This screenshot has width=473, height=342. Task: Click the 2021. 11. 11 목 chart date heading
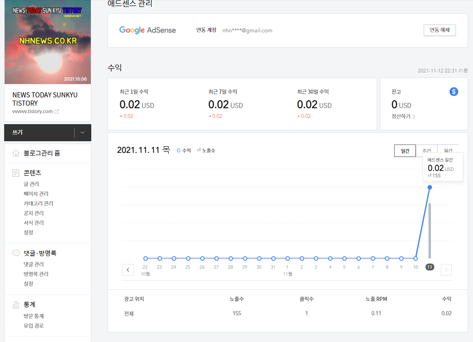143,150
